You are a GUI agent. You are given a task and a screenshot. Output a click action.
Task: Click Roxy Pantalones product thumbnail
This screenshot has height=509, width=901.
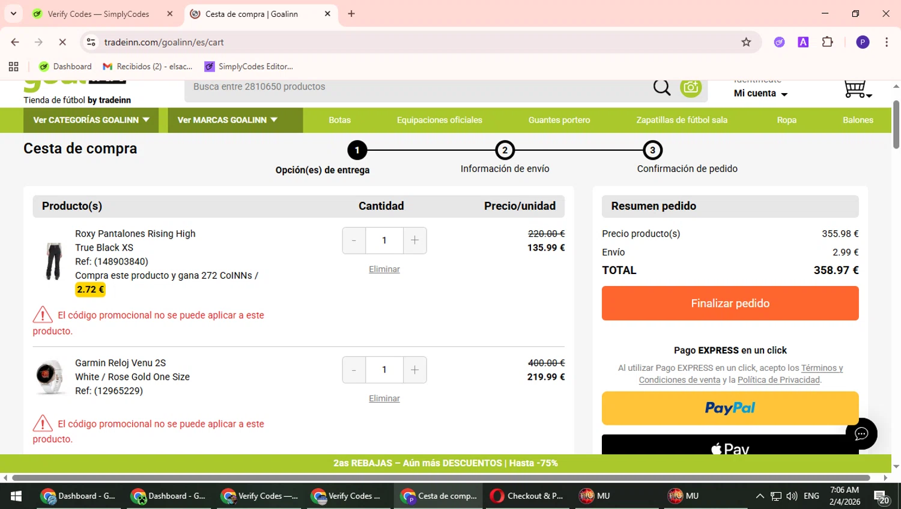coord(54,261)
